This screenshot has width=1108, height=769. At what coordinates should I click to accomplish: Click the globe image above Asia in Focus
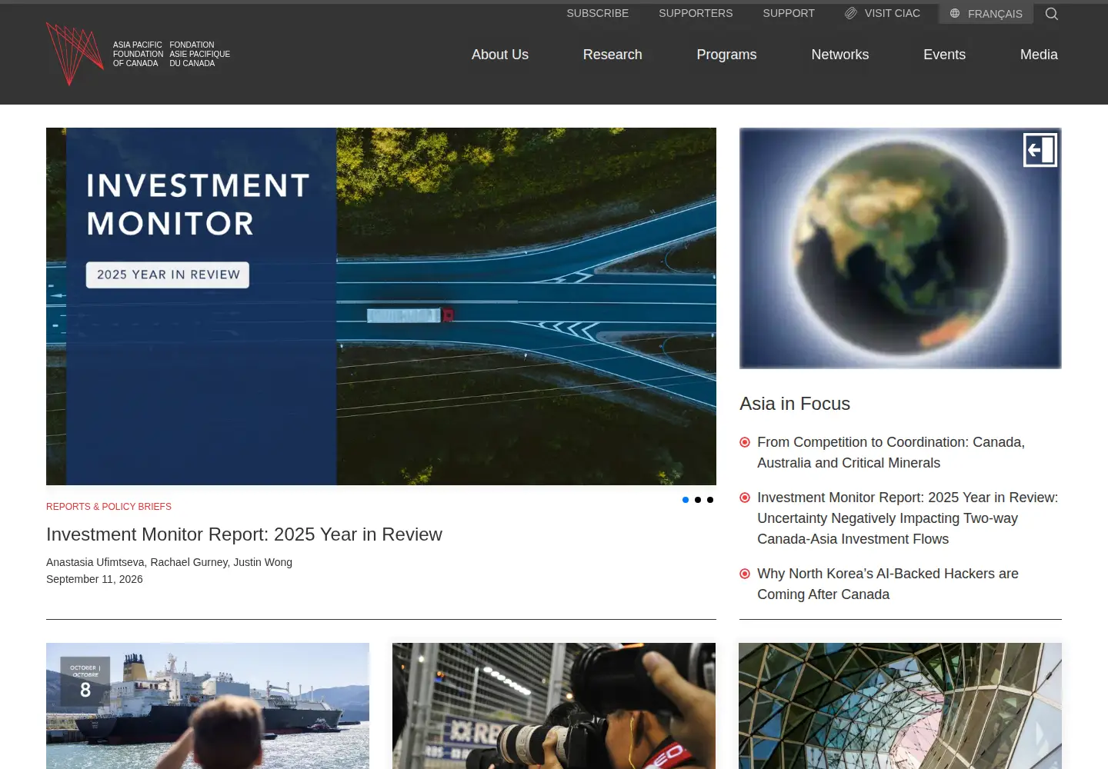click(x=900, y=248)
